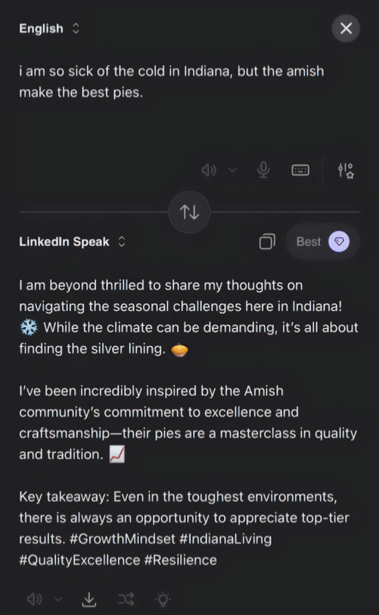379x615 pixels.
Task: Download the translated text
Action: tap(89, 599)
